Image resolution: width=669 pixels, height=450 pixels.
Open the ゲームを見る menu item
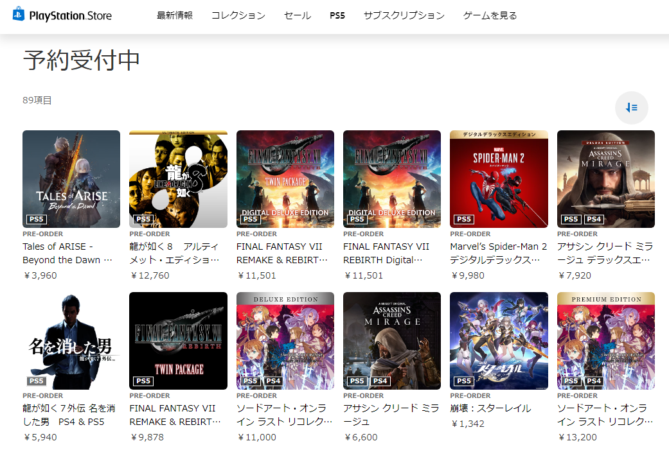point(490,15)
